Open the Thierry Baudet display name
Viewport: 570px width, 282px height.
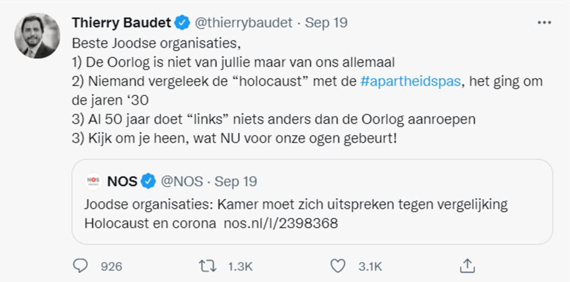tap(121, 23)
